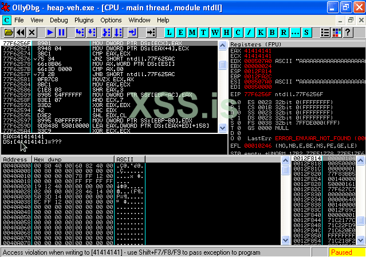Click disassembly pane scrollbar thumb
Screen dimensions: 366x257
[x=222, y=65]
